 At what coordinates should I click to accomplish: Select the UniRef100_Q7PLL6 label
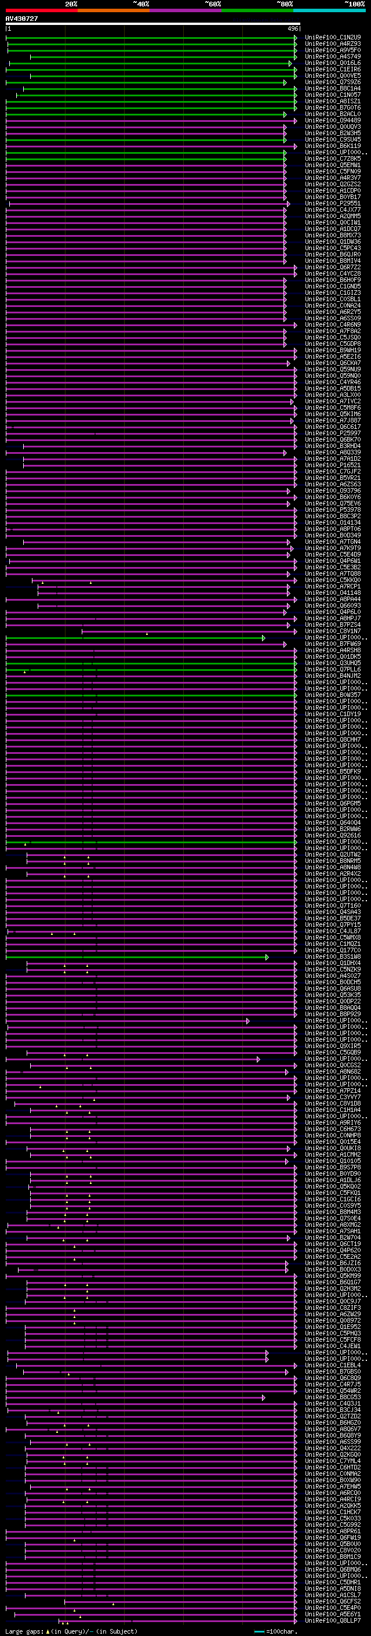tap(333, 669)
